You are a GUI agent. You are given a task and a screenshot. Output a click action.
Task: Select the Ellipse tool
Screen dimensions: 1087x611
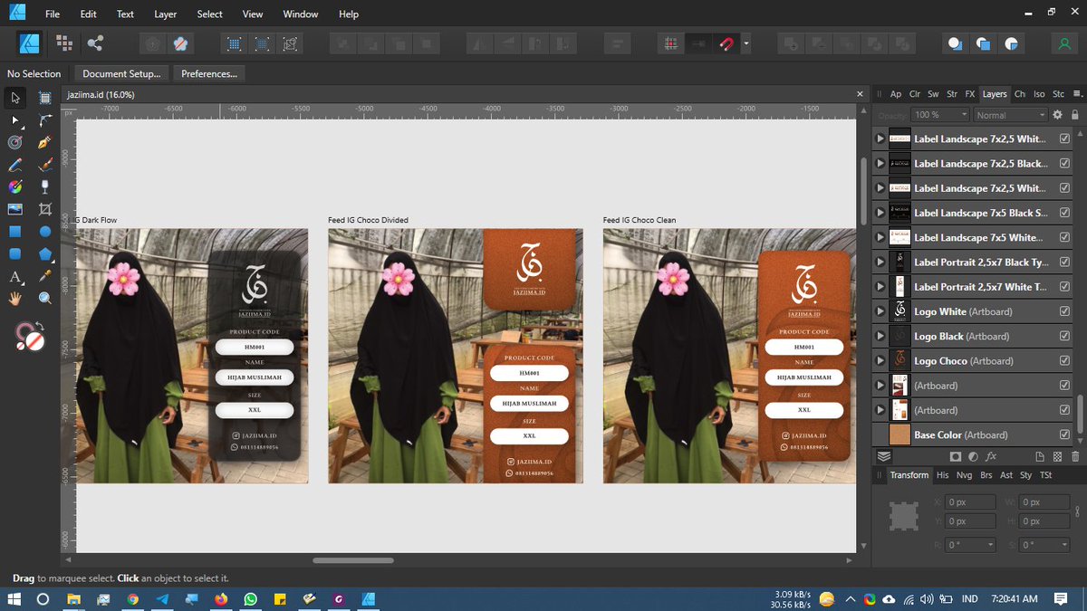44,232
